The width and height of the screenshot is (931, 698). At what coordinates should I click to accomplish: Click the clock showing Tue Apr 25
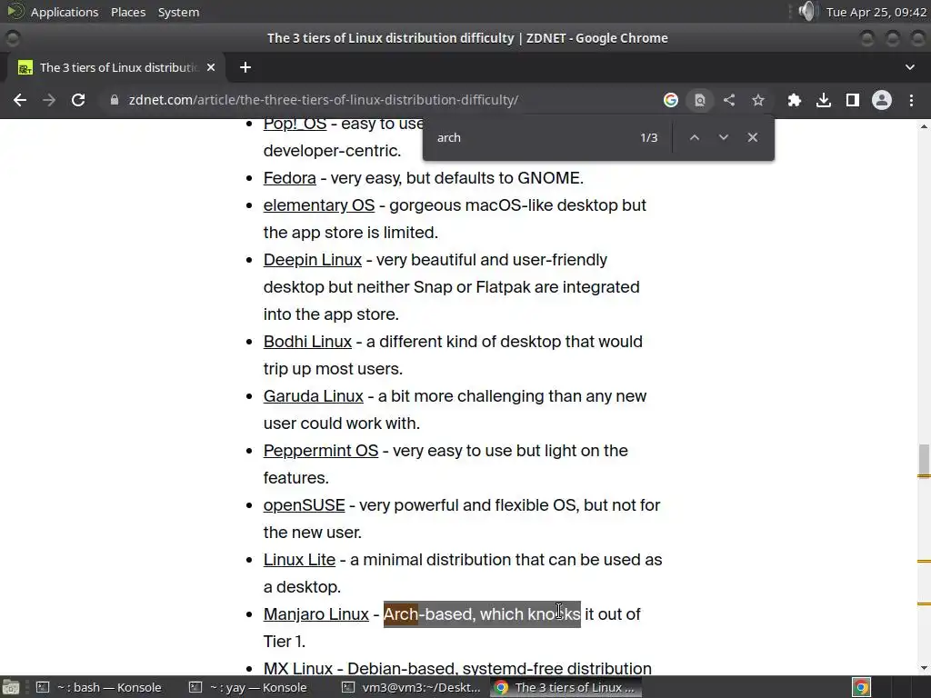tap(876, 12)
